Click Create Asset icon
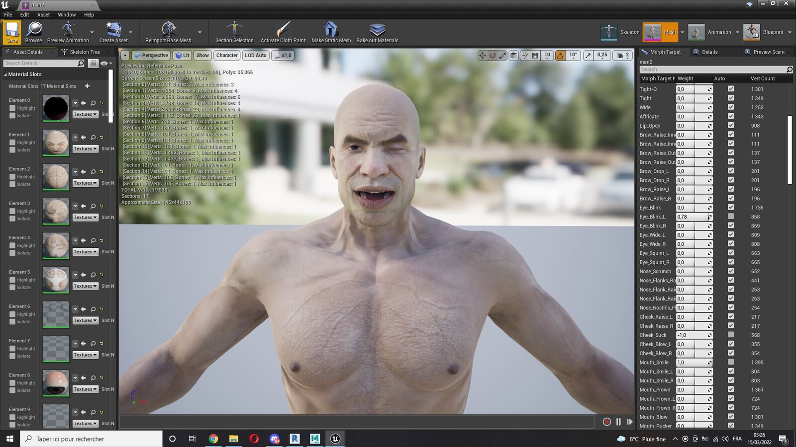Viewport: 796px width, 447px height. click(x=113, y=32)
